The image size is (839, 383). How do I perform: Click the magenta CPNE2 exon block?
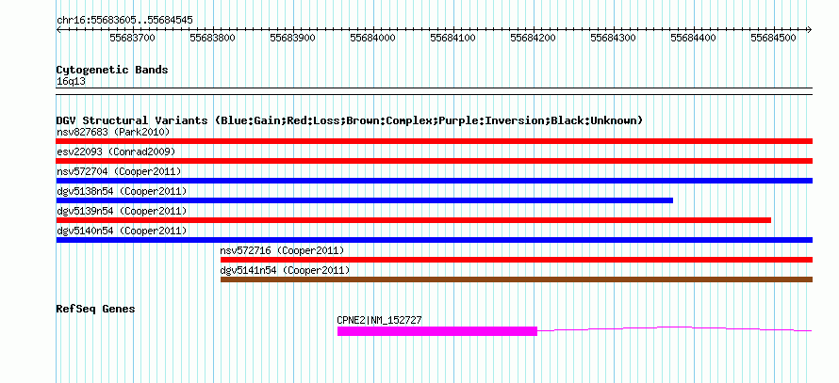tap(437, 331)
